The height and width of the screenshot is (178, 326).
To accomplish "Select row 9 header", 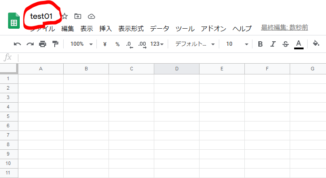I will point(9,154).
